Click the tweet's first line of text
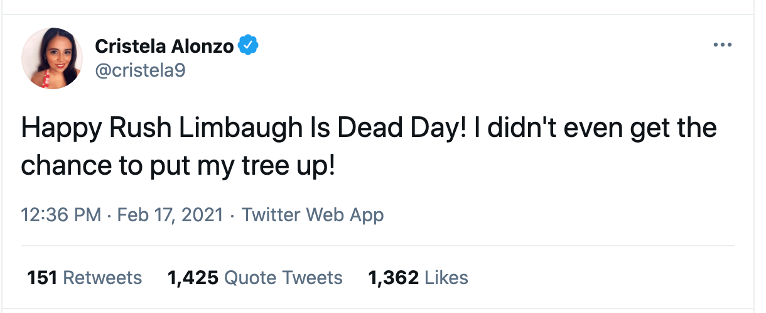Screen dimensions: 766x313 pyautogui.click(x=369, y=129)
